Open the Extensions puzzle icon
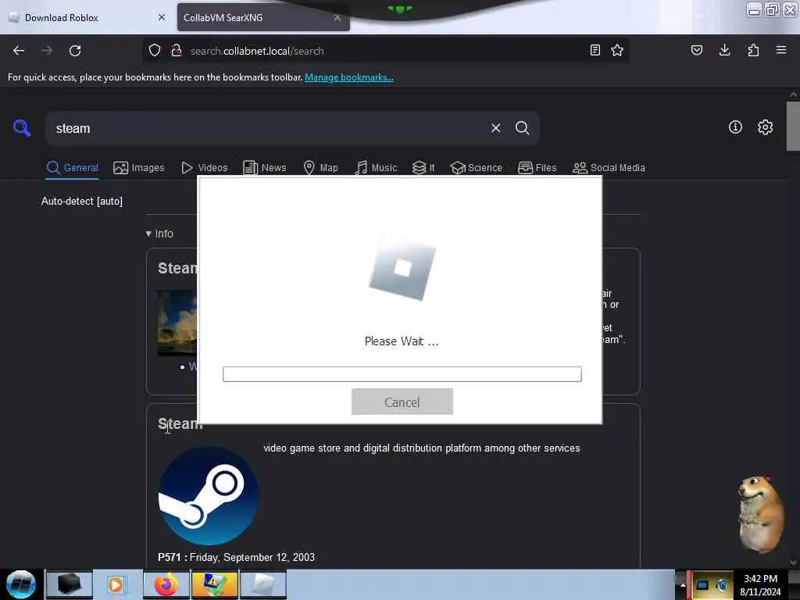 [753, 50]
